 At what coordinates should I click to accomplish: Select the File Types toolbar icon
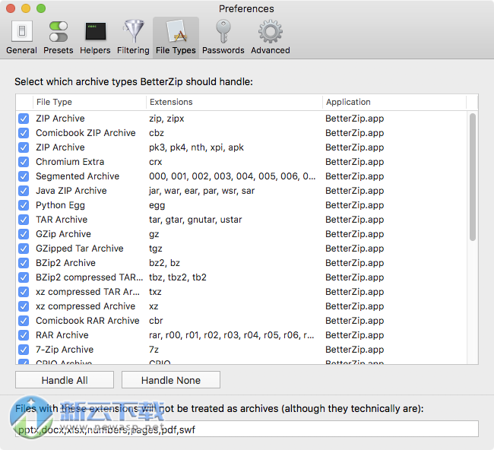click(176, 31)
